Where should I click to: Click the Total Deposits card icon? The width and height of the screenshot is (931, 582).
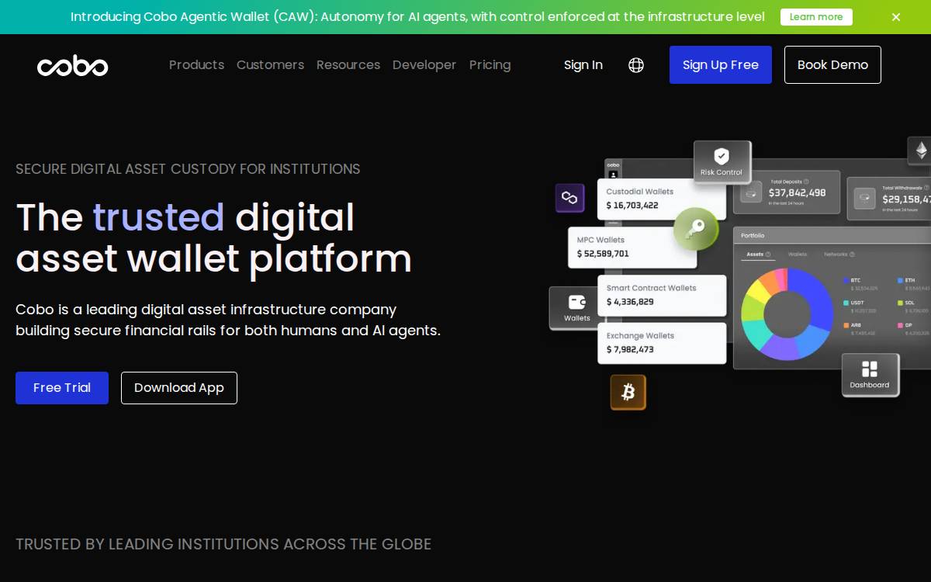(751, 192)
